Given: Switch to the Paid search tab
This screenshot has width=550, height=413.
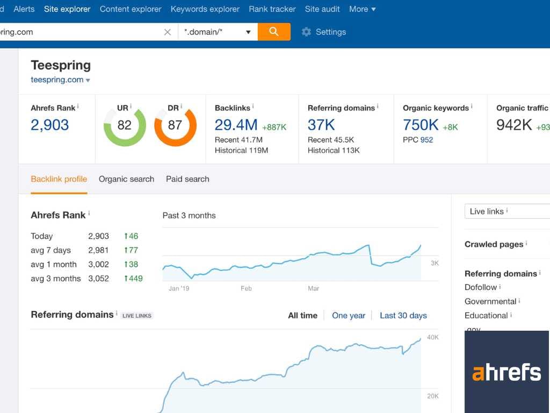Looking at the screenshot, I should [187, 179].
